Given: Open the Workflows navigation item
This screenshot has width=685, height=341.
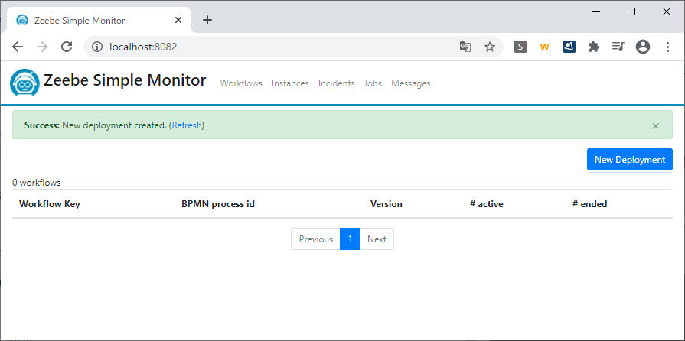Looking at the screenshot, I should 241,83.
